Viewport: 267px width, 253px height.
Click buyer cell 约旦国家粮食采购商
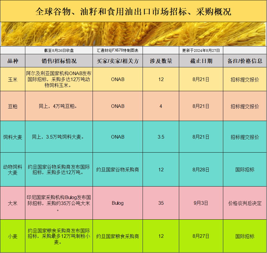click(118, 236)
